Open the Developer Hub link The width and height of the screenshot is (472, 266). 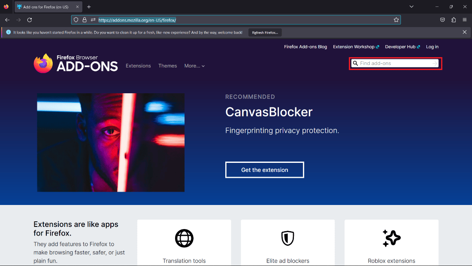(x=400, y=46)
